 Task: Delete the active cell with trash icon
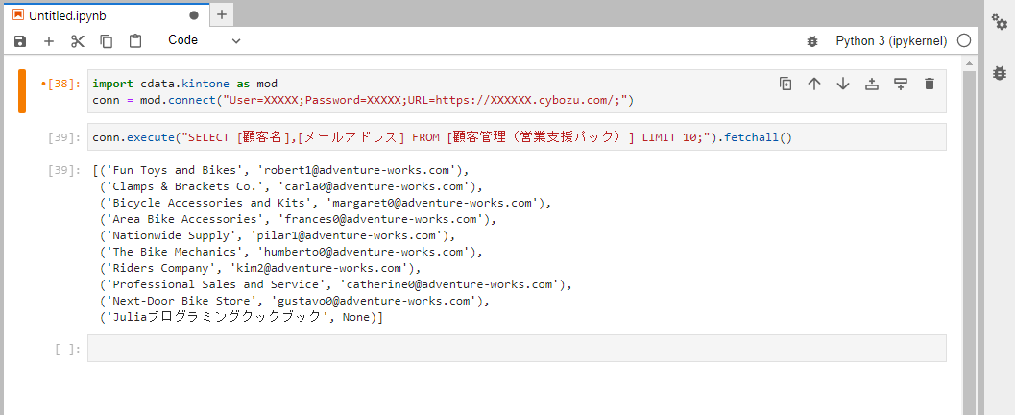pyautogui.click(x=930, y=84)
